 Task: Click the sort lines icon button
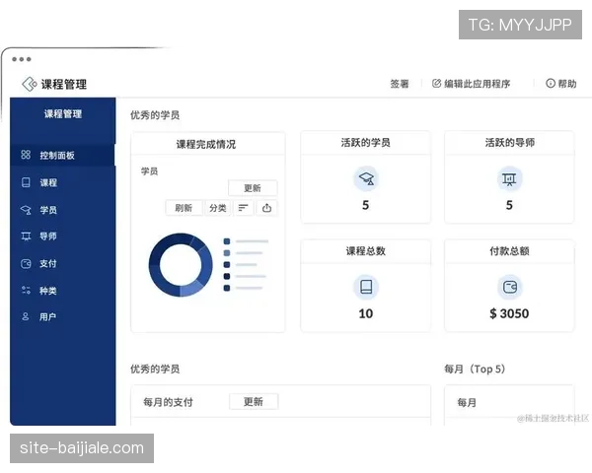tap(244, 208)
